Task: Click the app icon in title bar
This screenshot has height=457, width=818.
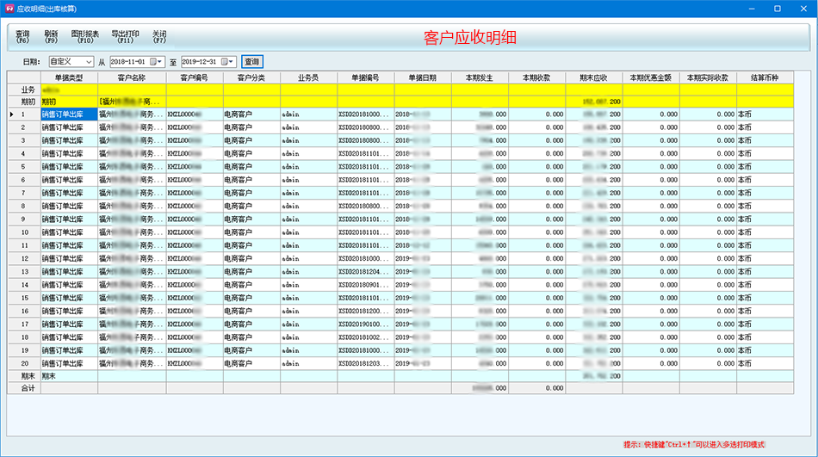Action: [x=9, y=9]
